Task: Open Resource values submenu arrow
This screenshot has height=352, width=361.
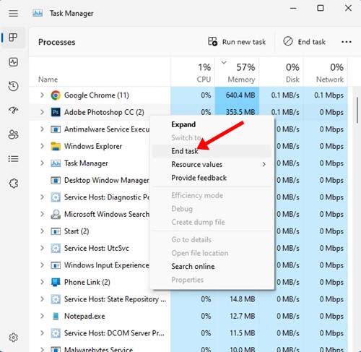Action: point(264,164)
